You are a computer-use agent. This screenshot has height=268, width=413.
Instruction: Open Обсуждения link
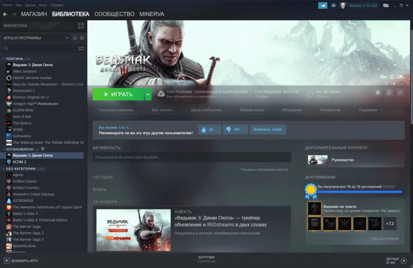(292, 110)
